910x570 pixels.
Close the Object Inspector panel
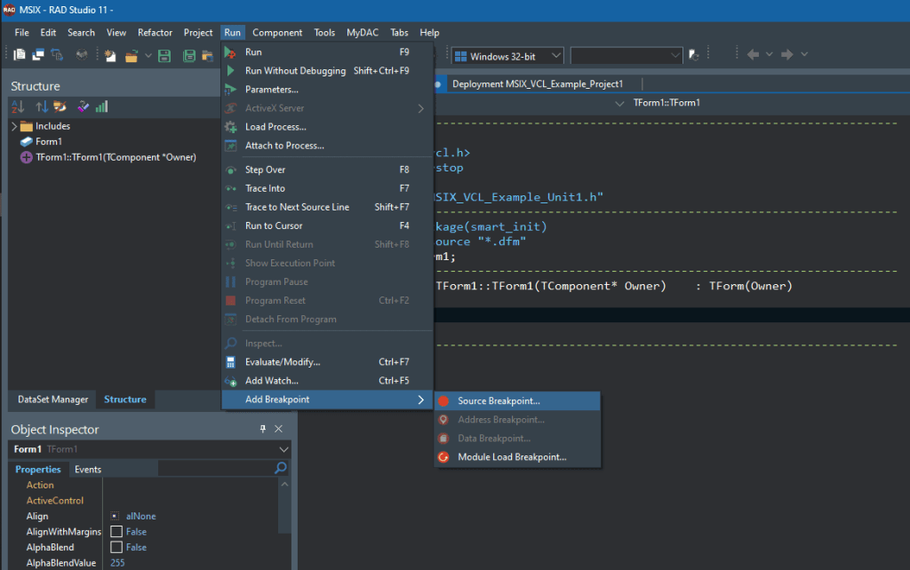[278, 429]
